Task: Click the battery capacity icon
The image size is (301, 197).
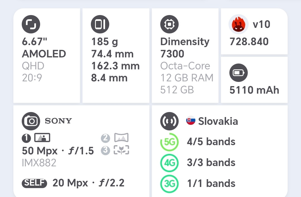Action: [238, 72]
